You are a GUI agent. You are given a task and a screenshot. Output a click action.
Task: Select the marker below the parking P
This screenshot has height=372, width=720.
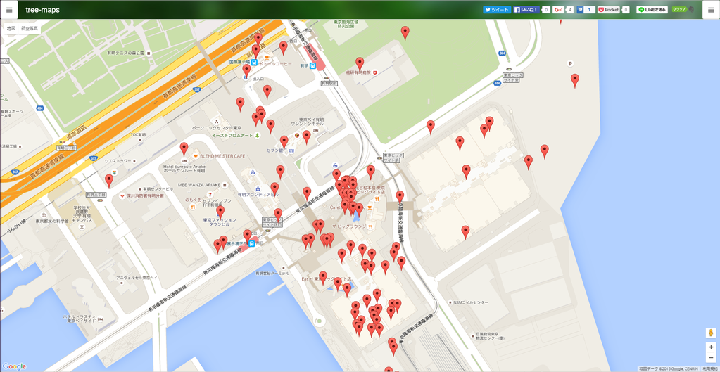[575, 81]
